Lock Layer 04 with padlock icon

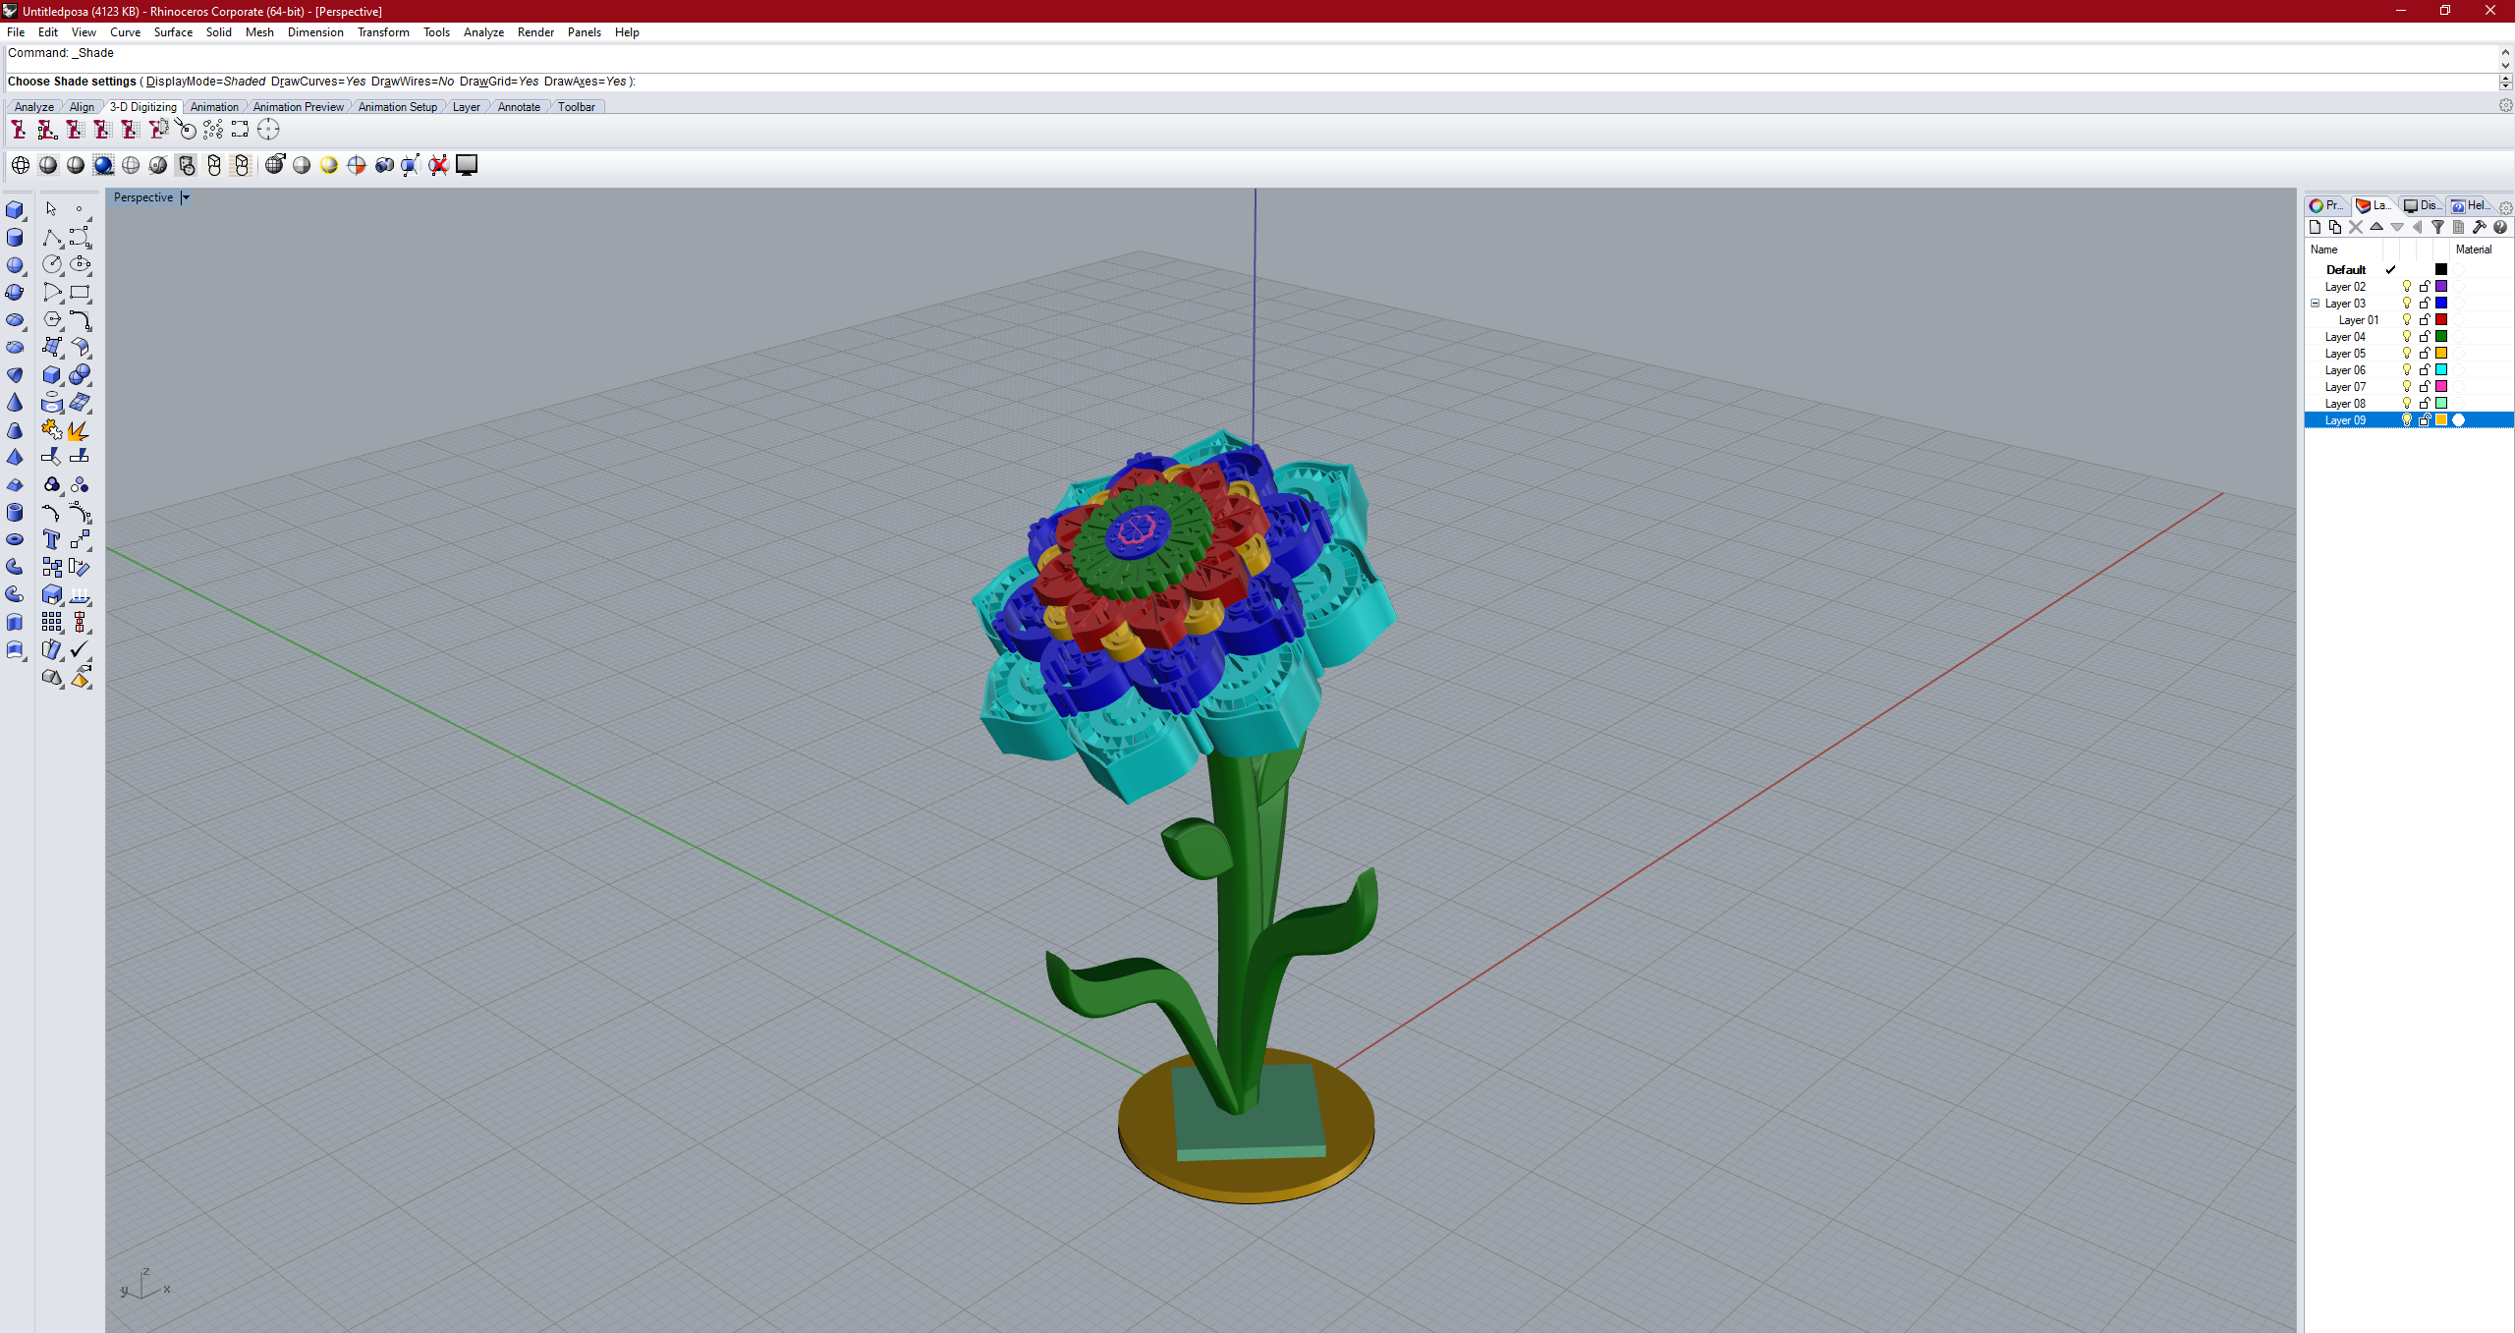[2424, 337]
